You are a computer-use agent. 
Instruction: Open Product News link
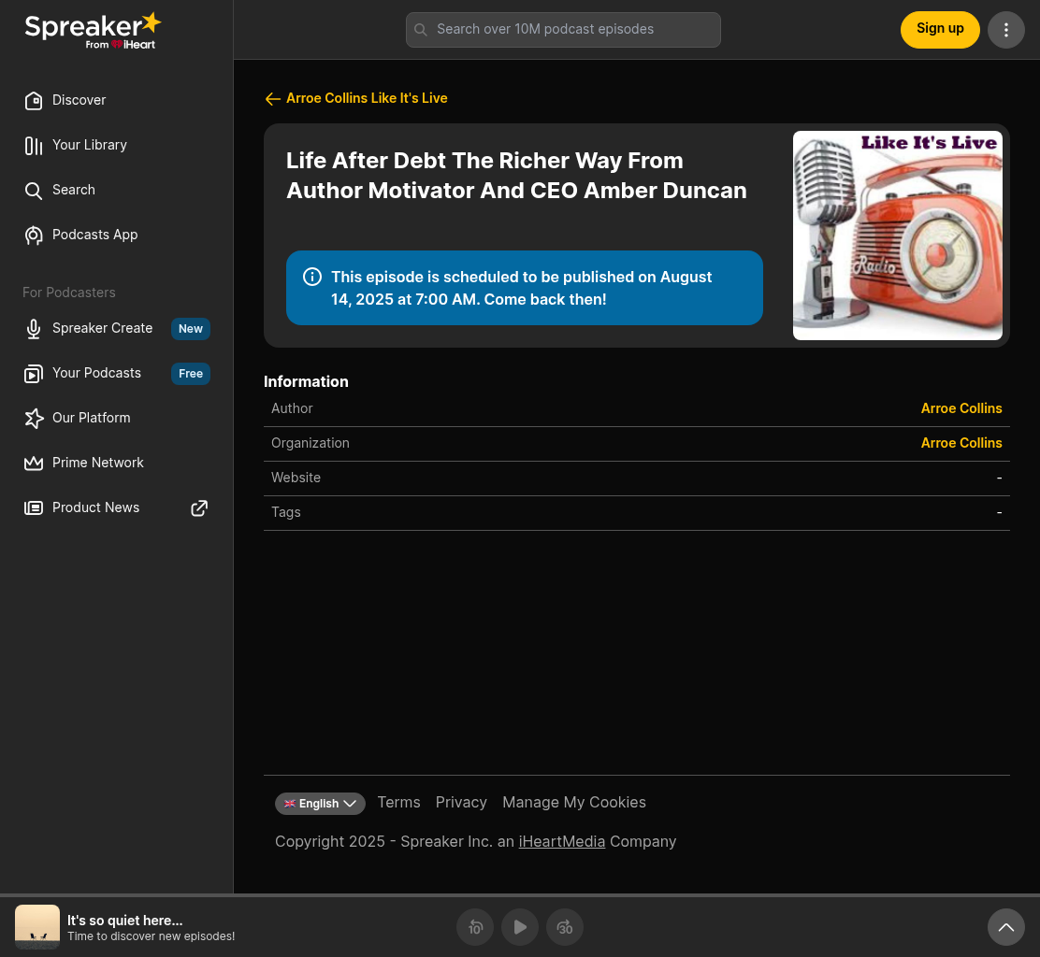pyautogui.click(x=116, y=507)
